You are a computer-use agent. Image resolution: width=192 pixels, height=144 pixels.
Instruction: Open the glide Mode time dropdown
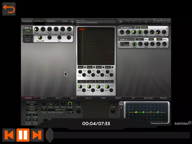click(x=50, y=104)
